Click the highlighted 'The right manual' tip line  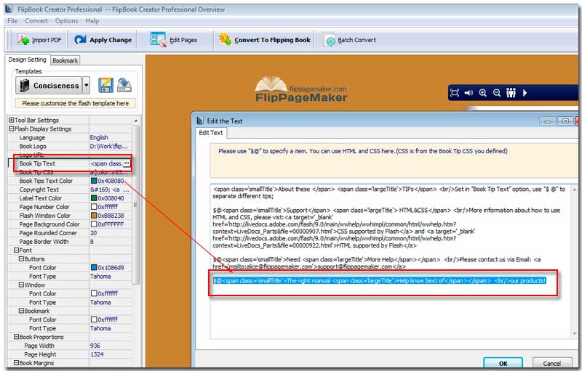[379, 281]
